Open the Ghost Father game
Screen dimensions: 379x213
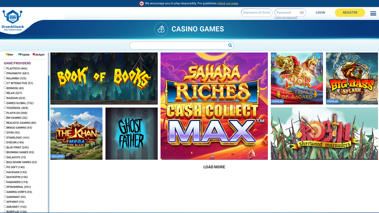pyautogui.click(x=132, y=133)
